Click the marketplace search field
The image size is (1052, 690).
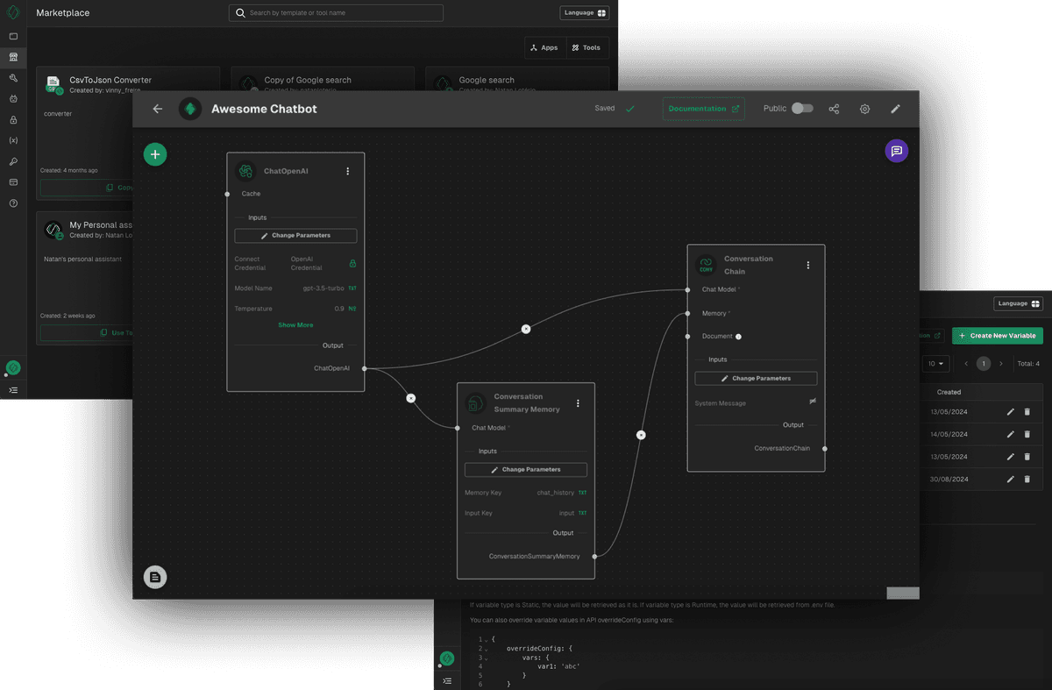(336, 13)
